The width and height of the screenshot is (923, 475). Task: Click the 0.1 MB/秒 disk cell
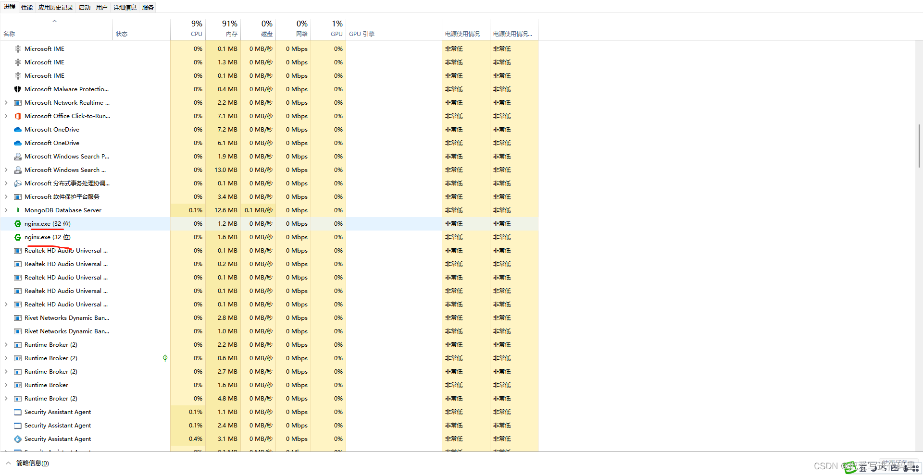(x=258, y=210)
